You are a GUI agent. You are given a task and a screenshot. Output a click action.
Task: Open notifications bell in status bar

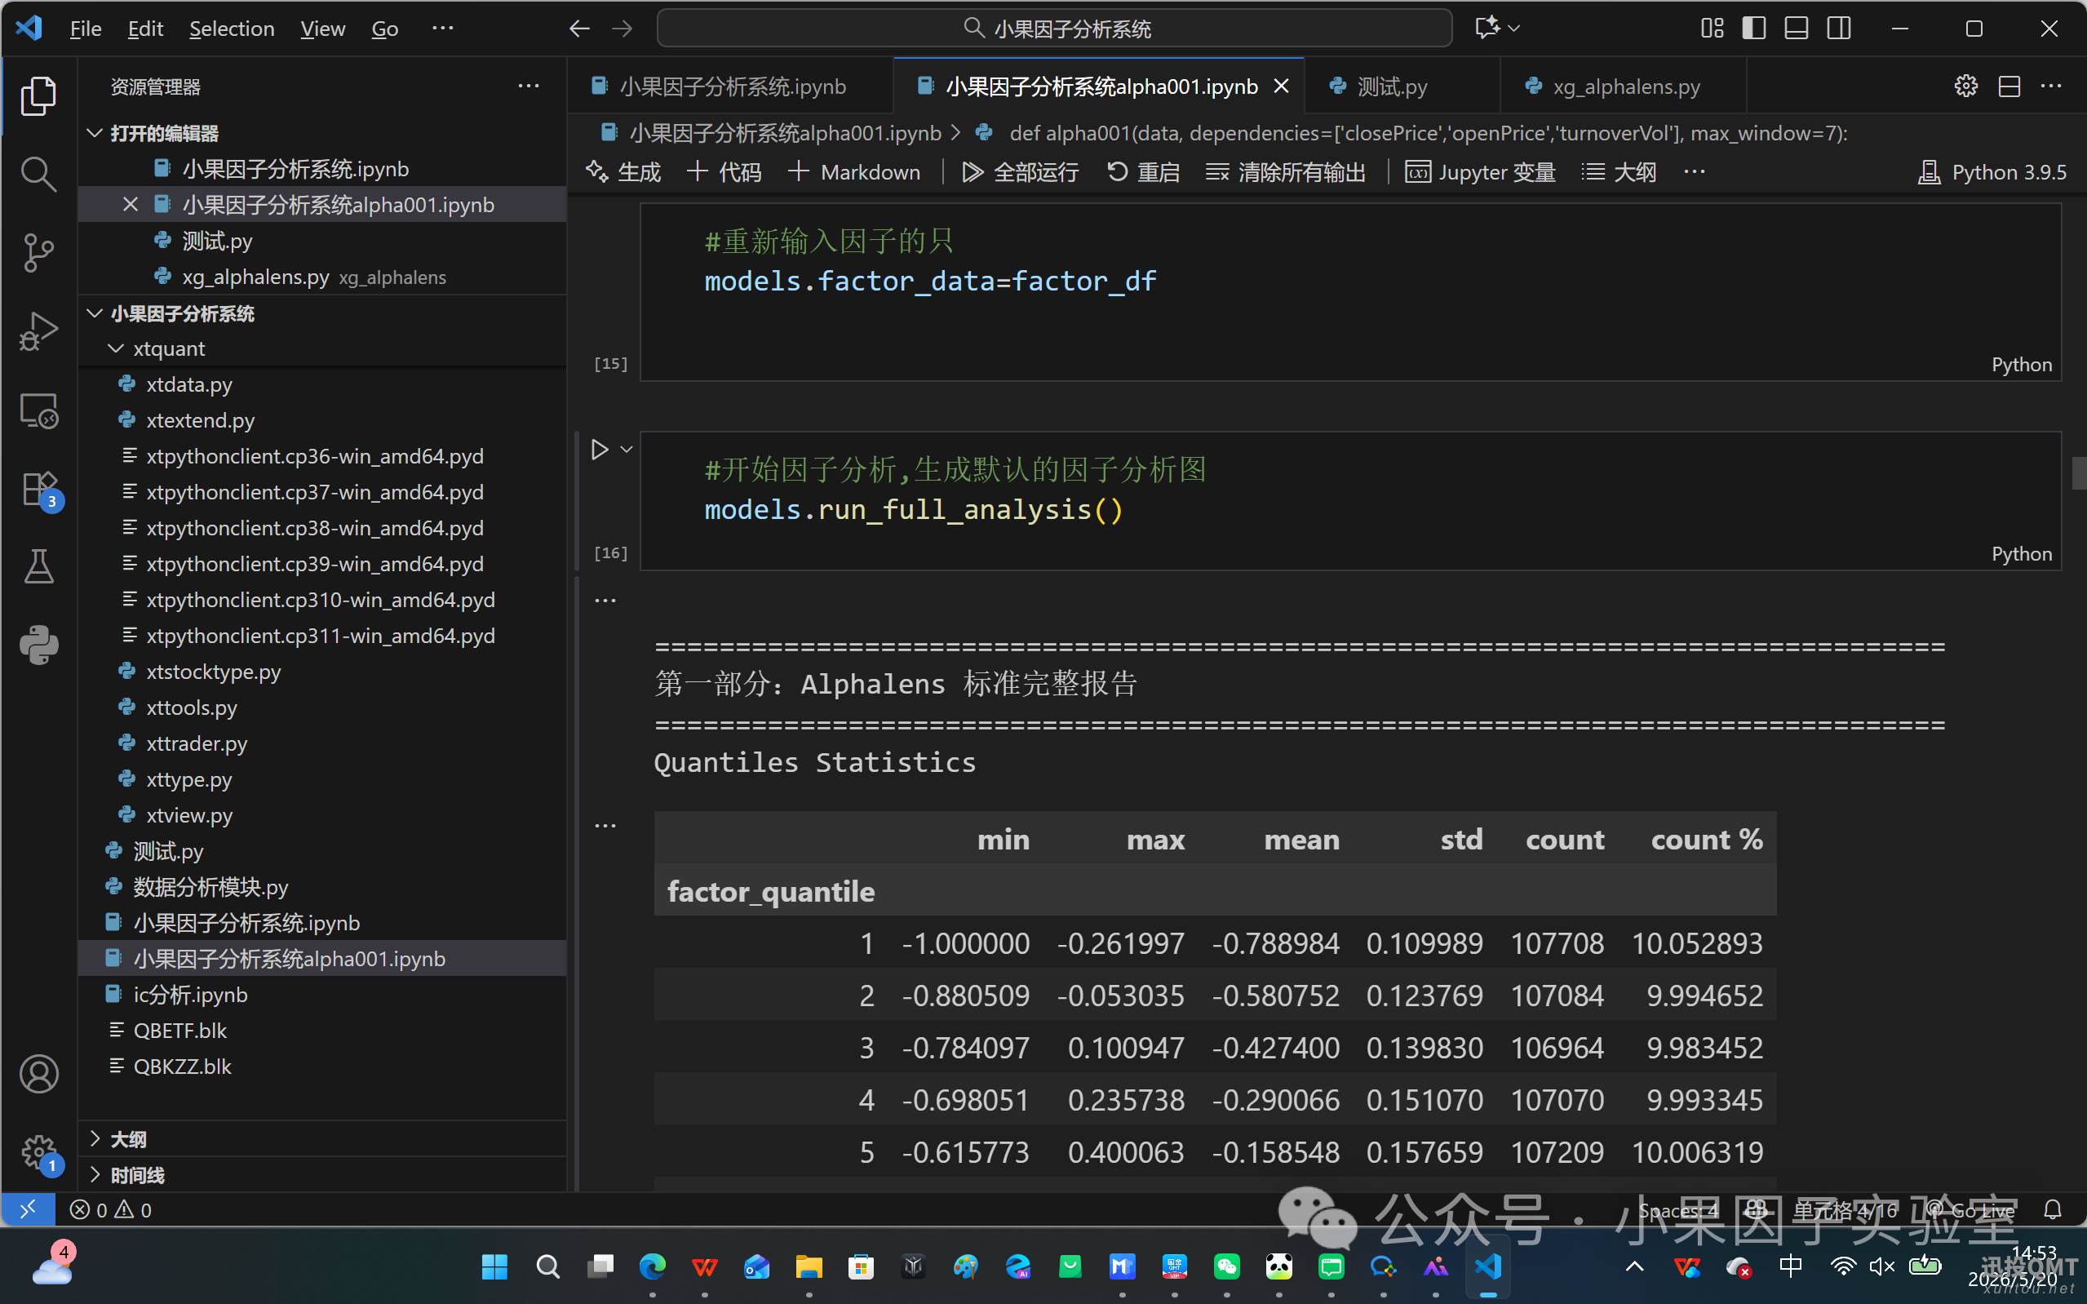(x=2052, y=1209)
